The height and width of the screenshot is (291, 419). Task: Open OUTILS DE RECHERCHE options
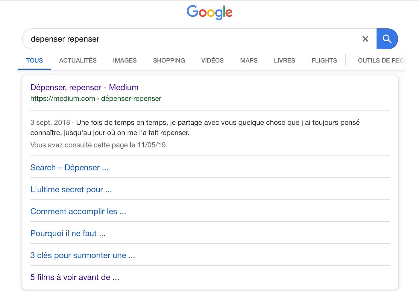click(382, 60)
